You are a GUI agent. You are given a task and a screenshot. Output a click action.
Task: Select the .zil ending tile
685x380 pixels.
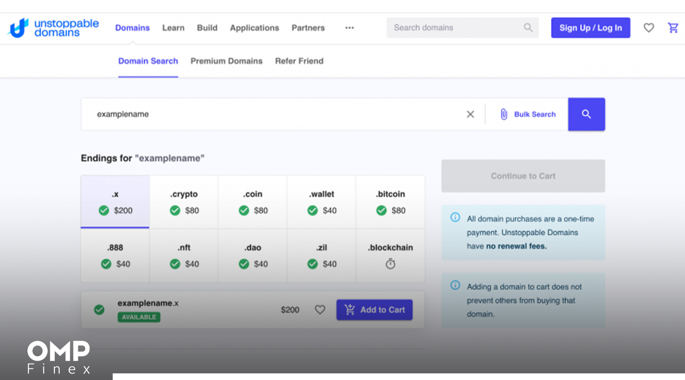pos(321,255)
